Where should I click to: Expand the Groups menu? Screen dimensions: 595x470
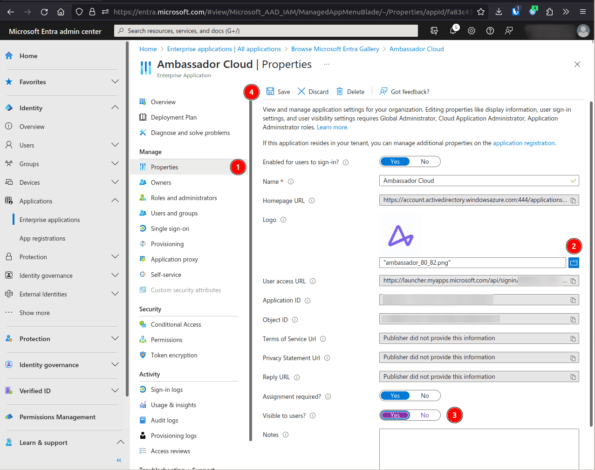click(115, 164)
